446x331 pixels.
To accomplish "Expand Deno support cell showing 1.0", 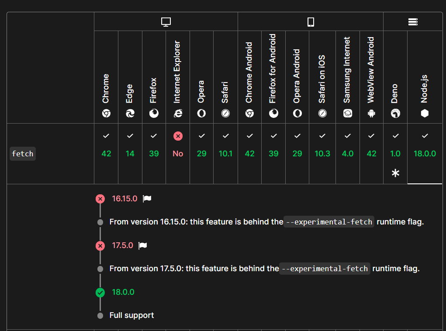I will 395,154.
